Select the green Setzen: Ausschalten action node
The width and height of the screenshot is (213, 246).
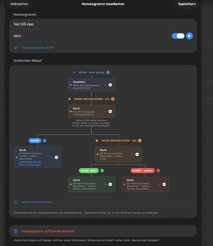[x=91, y=184]
